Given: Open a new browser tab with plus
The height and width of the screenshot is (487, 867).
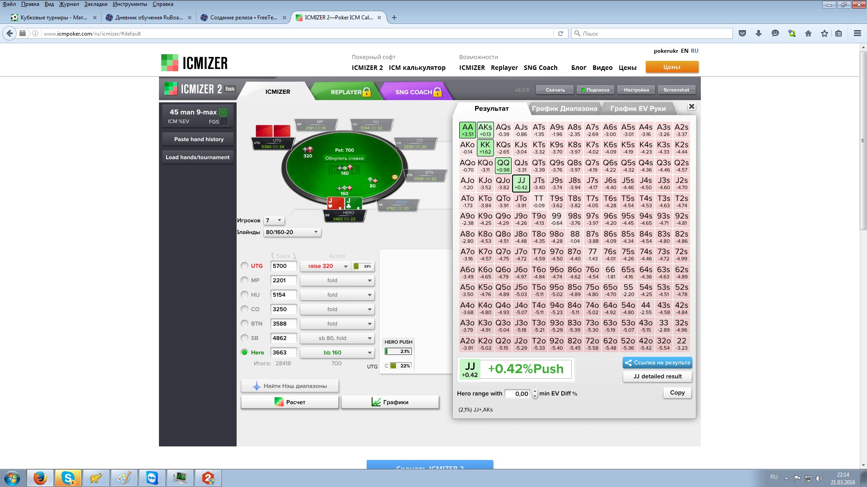Looking at the screenshot, I should pos(394,18).
